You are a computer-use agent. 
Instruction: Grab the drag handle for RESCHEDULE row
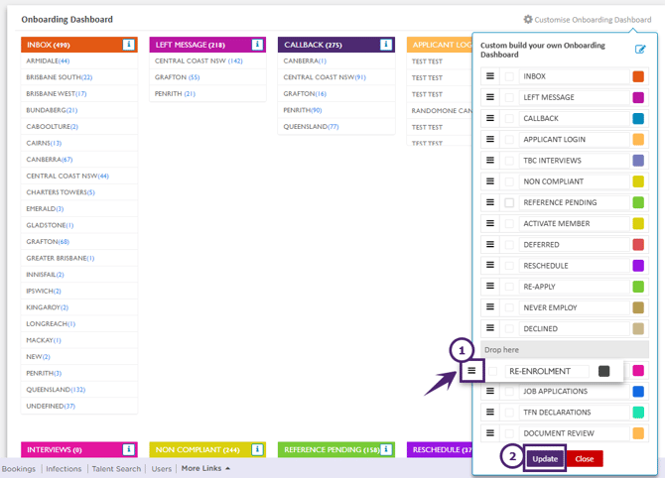pyautogui.click(x=490, y=265)
